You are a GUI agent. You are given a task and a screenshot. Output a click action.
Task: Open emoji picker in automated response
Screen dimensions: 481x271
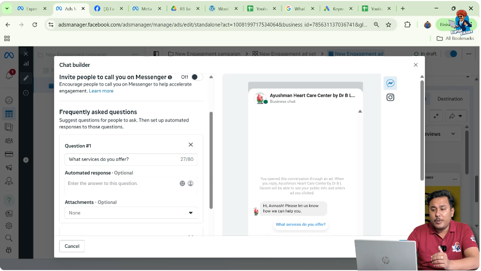tap(182, 183)
